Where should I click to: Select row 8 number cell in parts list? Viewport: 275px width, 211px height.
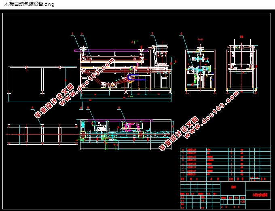coord(183,150)
